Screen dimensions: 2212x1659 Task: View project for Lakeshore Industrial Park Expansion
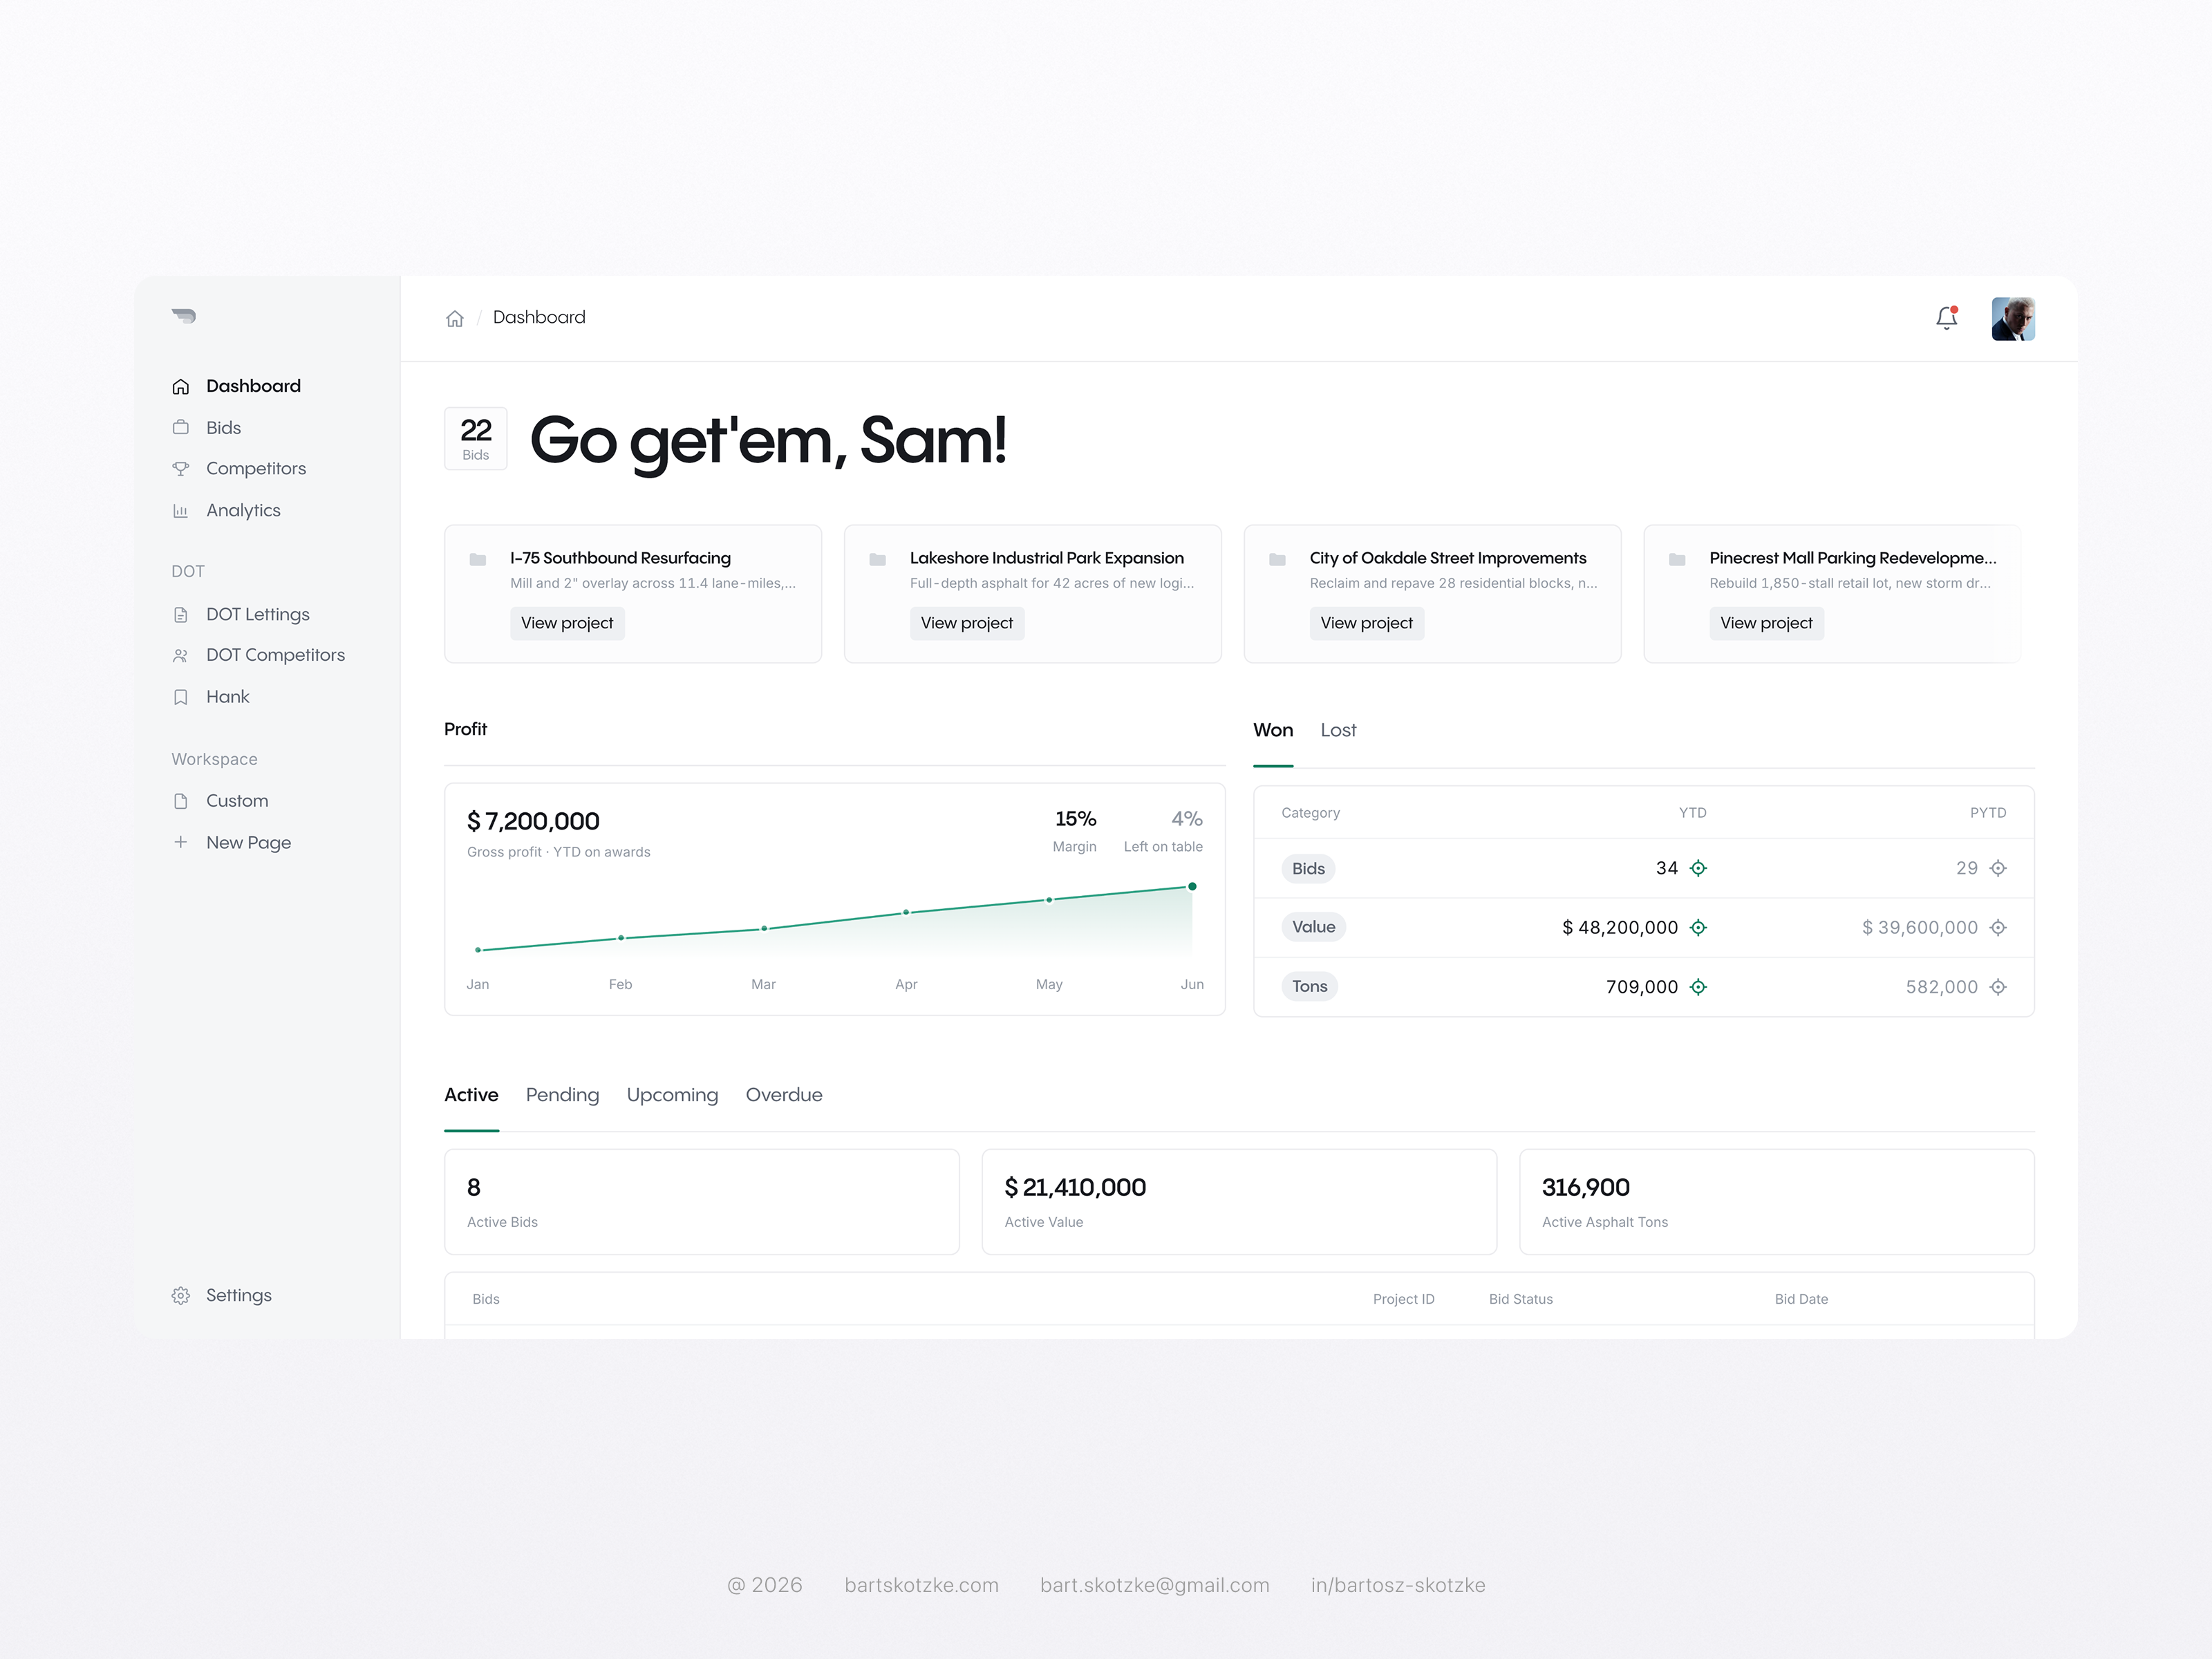[967, 623]
